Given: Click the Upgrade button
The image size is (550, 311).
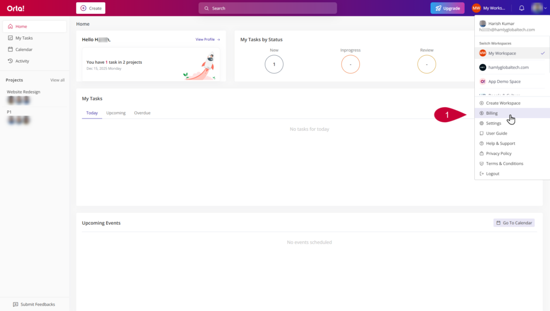Looking at the screenshot, I should 447,8.
